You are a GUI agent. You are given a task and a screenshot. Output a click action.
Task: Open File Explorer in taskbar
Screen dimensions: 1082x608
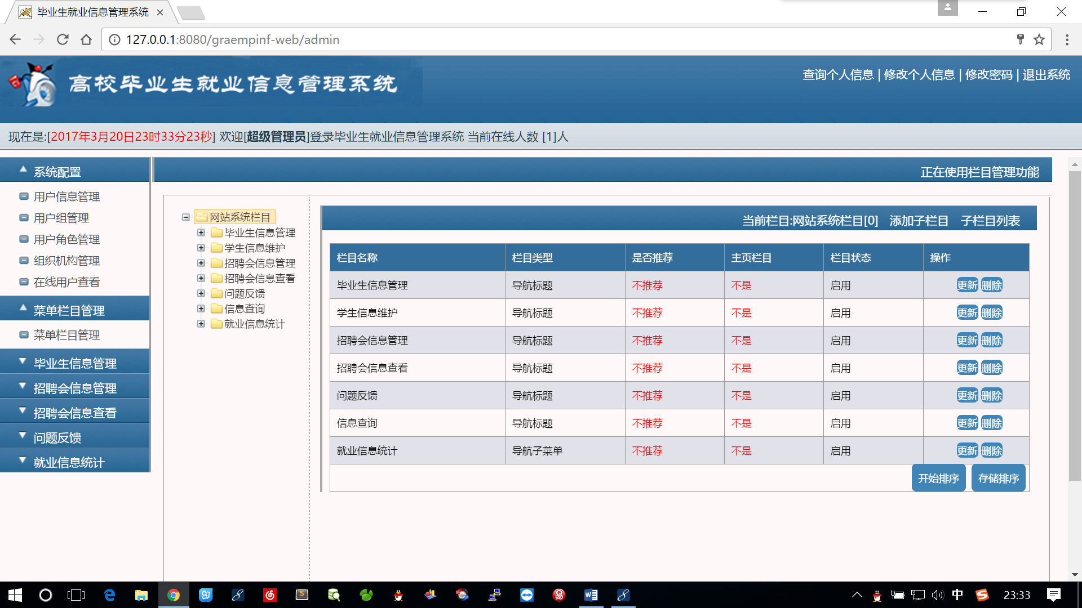141,595
